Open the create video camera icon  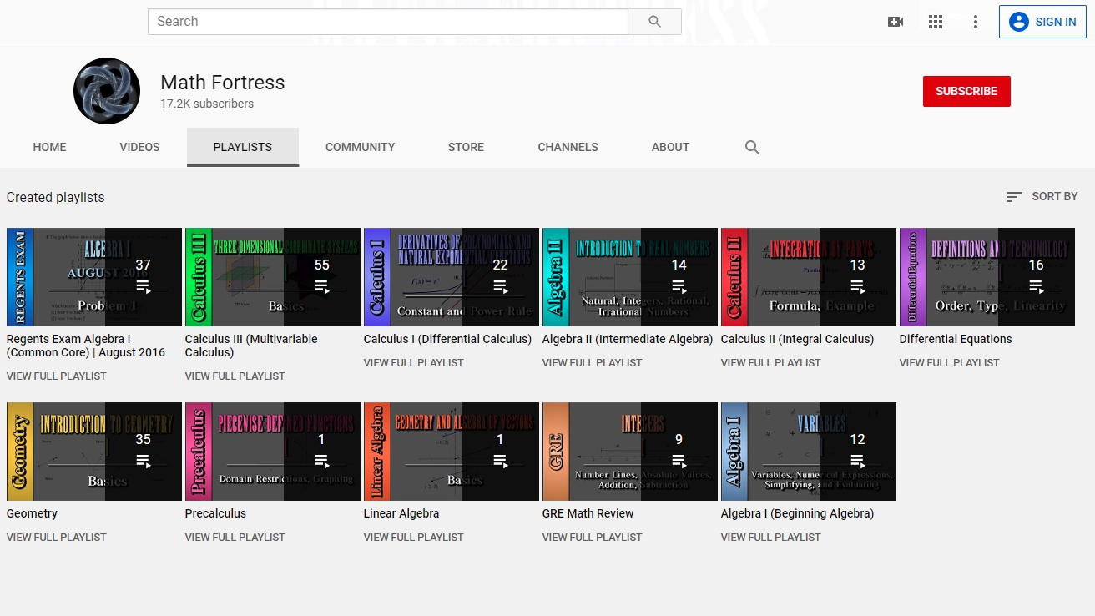click(896, 22)
